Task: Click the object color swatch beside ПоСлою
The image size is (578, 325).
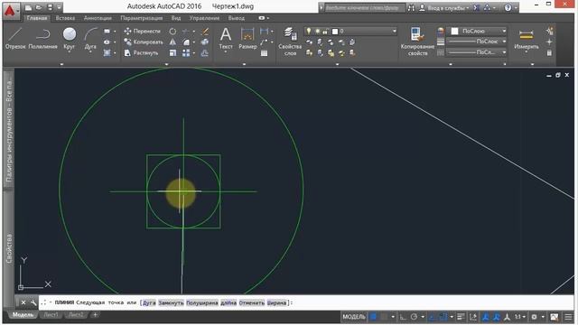Action: click(x=455, y=32)
